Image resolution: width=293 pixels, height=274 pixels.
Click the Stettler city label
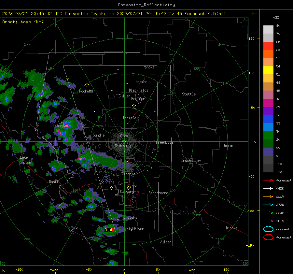(190, 94)
